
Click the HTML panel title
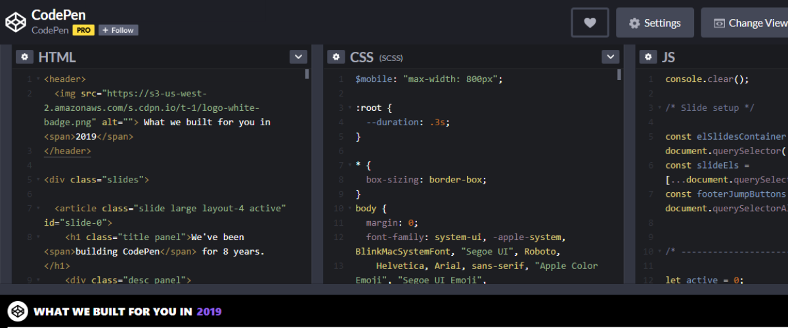coord(57,57)
